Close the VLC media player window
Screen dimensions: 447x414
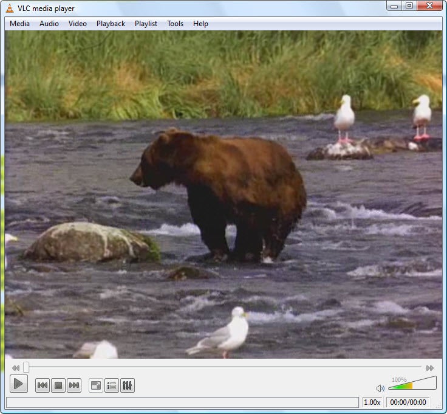coord(429,5)
